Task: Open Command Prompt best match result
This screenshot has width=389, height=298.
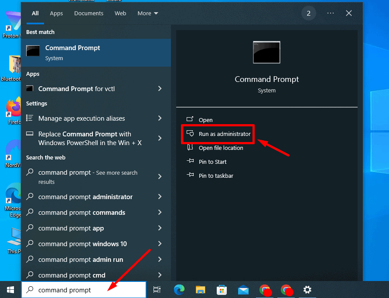Action: pyautogui.click(x=96, y=53)
